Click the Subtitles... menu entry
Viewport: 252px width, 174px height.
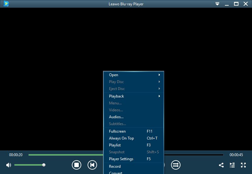point(134,124)
